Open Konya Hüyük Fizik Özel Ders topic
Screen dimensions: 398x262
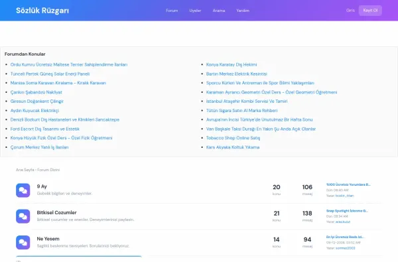pyautogui.click(x=61, y=138)
